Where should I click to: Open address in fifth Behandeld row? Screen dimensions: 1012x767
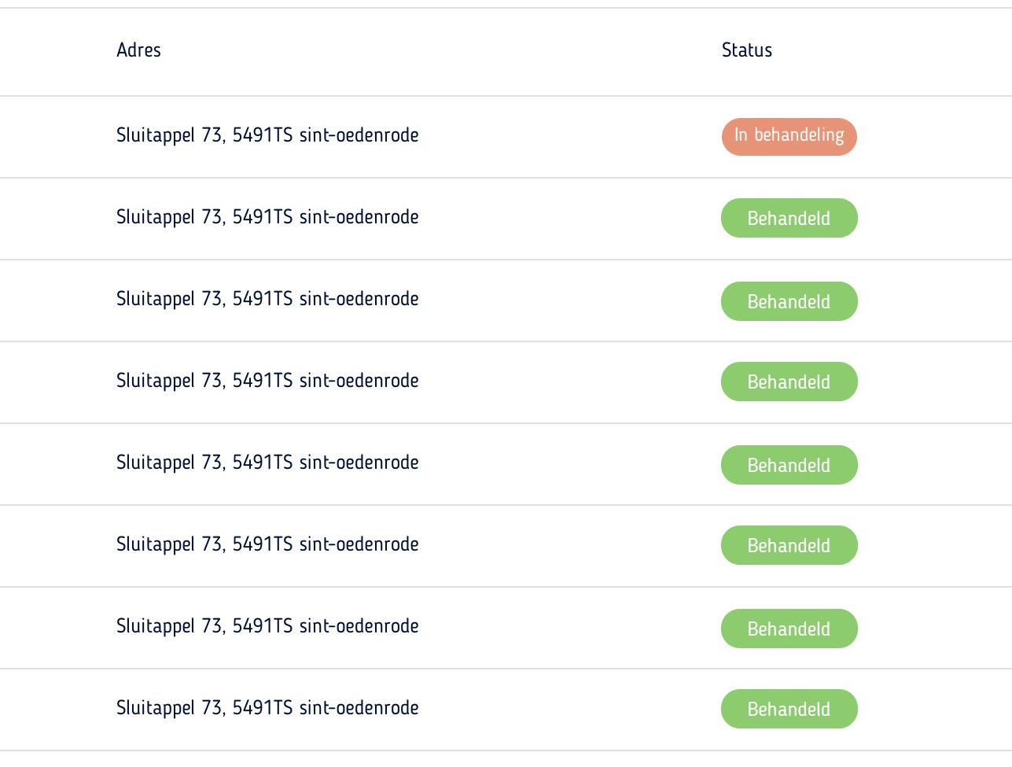[x=267, y=544]
